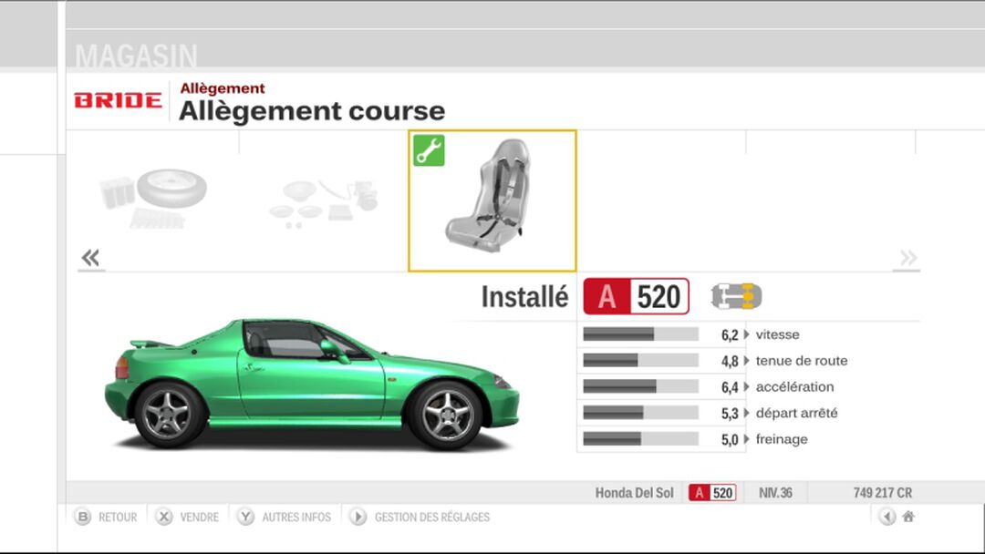Click the accélération stat bar

(x=641, y=386)
